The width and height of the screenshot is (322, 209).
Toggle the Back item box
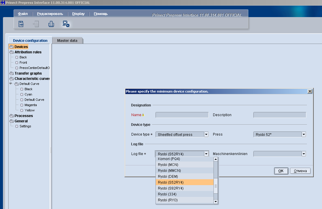click(17, 57)
